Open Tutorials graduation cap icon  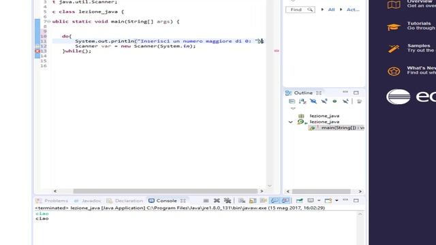point(394,27)
